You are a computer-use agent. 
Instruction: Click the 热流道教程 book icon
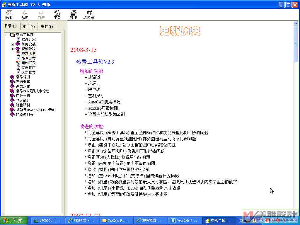pos(12,115)
